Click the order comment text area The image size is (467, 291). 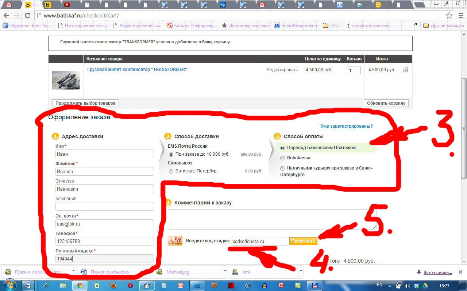(x=272, y=219)
